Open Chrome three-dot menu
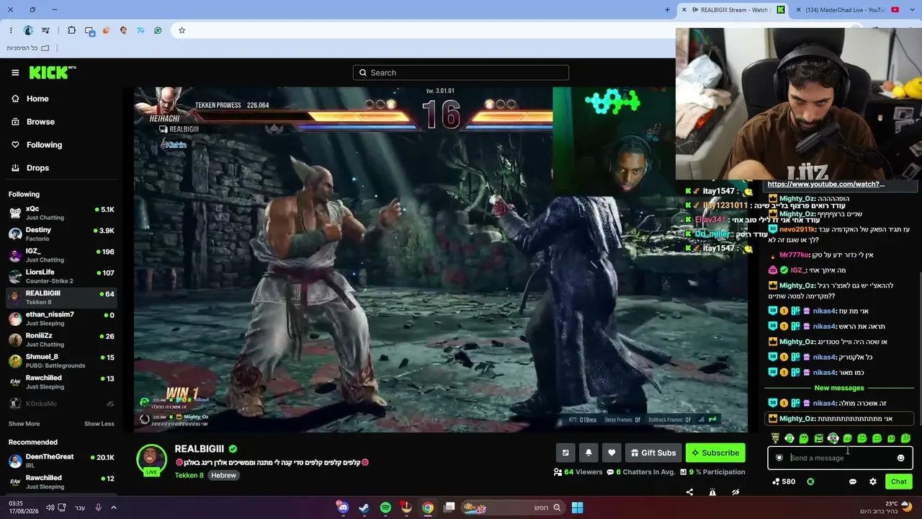Viewport: 922px width, 519px height. 11,30
